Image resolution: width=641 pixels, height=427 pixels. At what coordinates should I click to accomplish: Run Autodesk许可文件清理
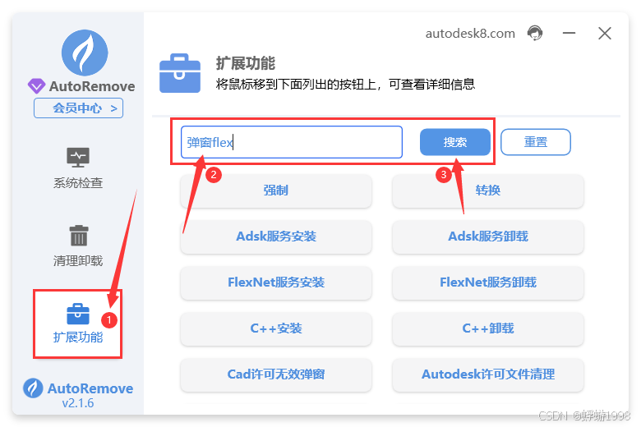coord(487,374)
